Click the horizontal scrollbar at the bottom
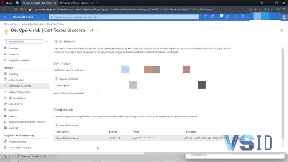Screen dimensions: 288x162 point(215,153)
